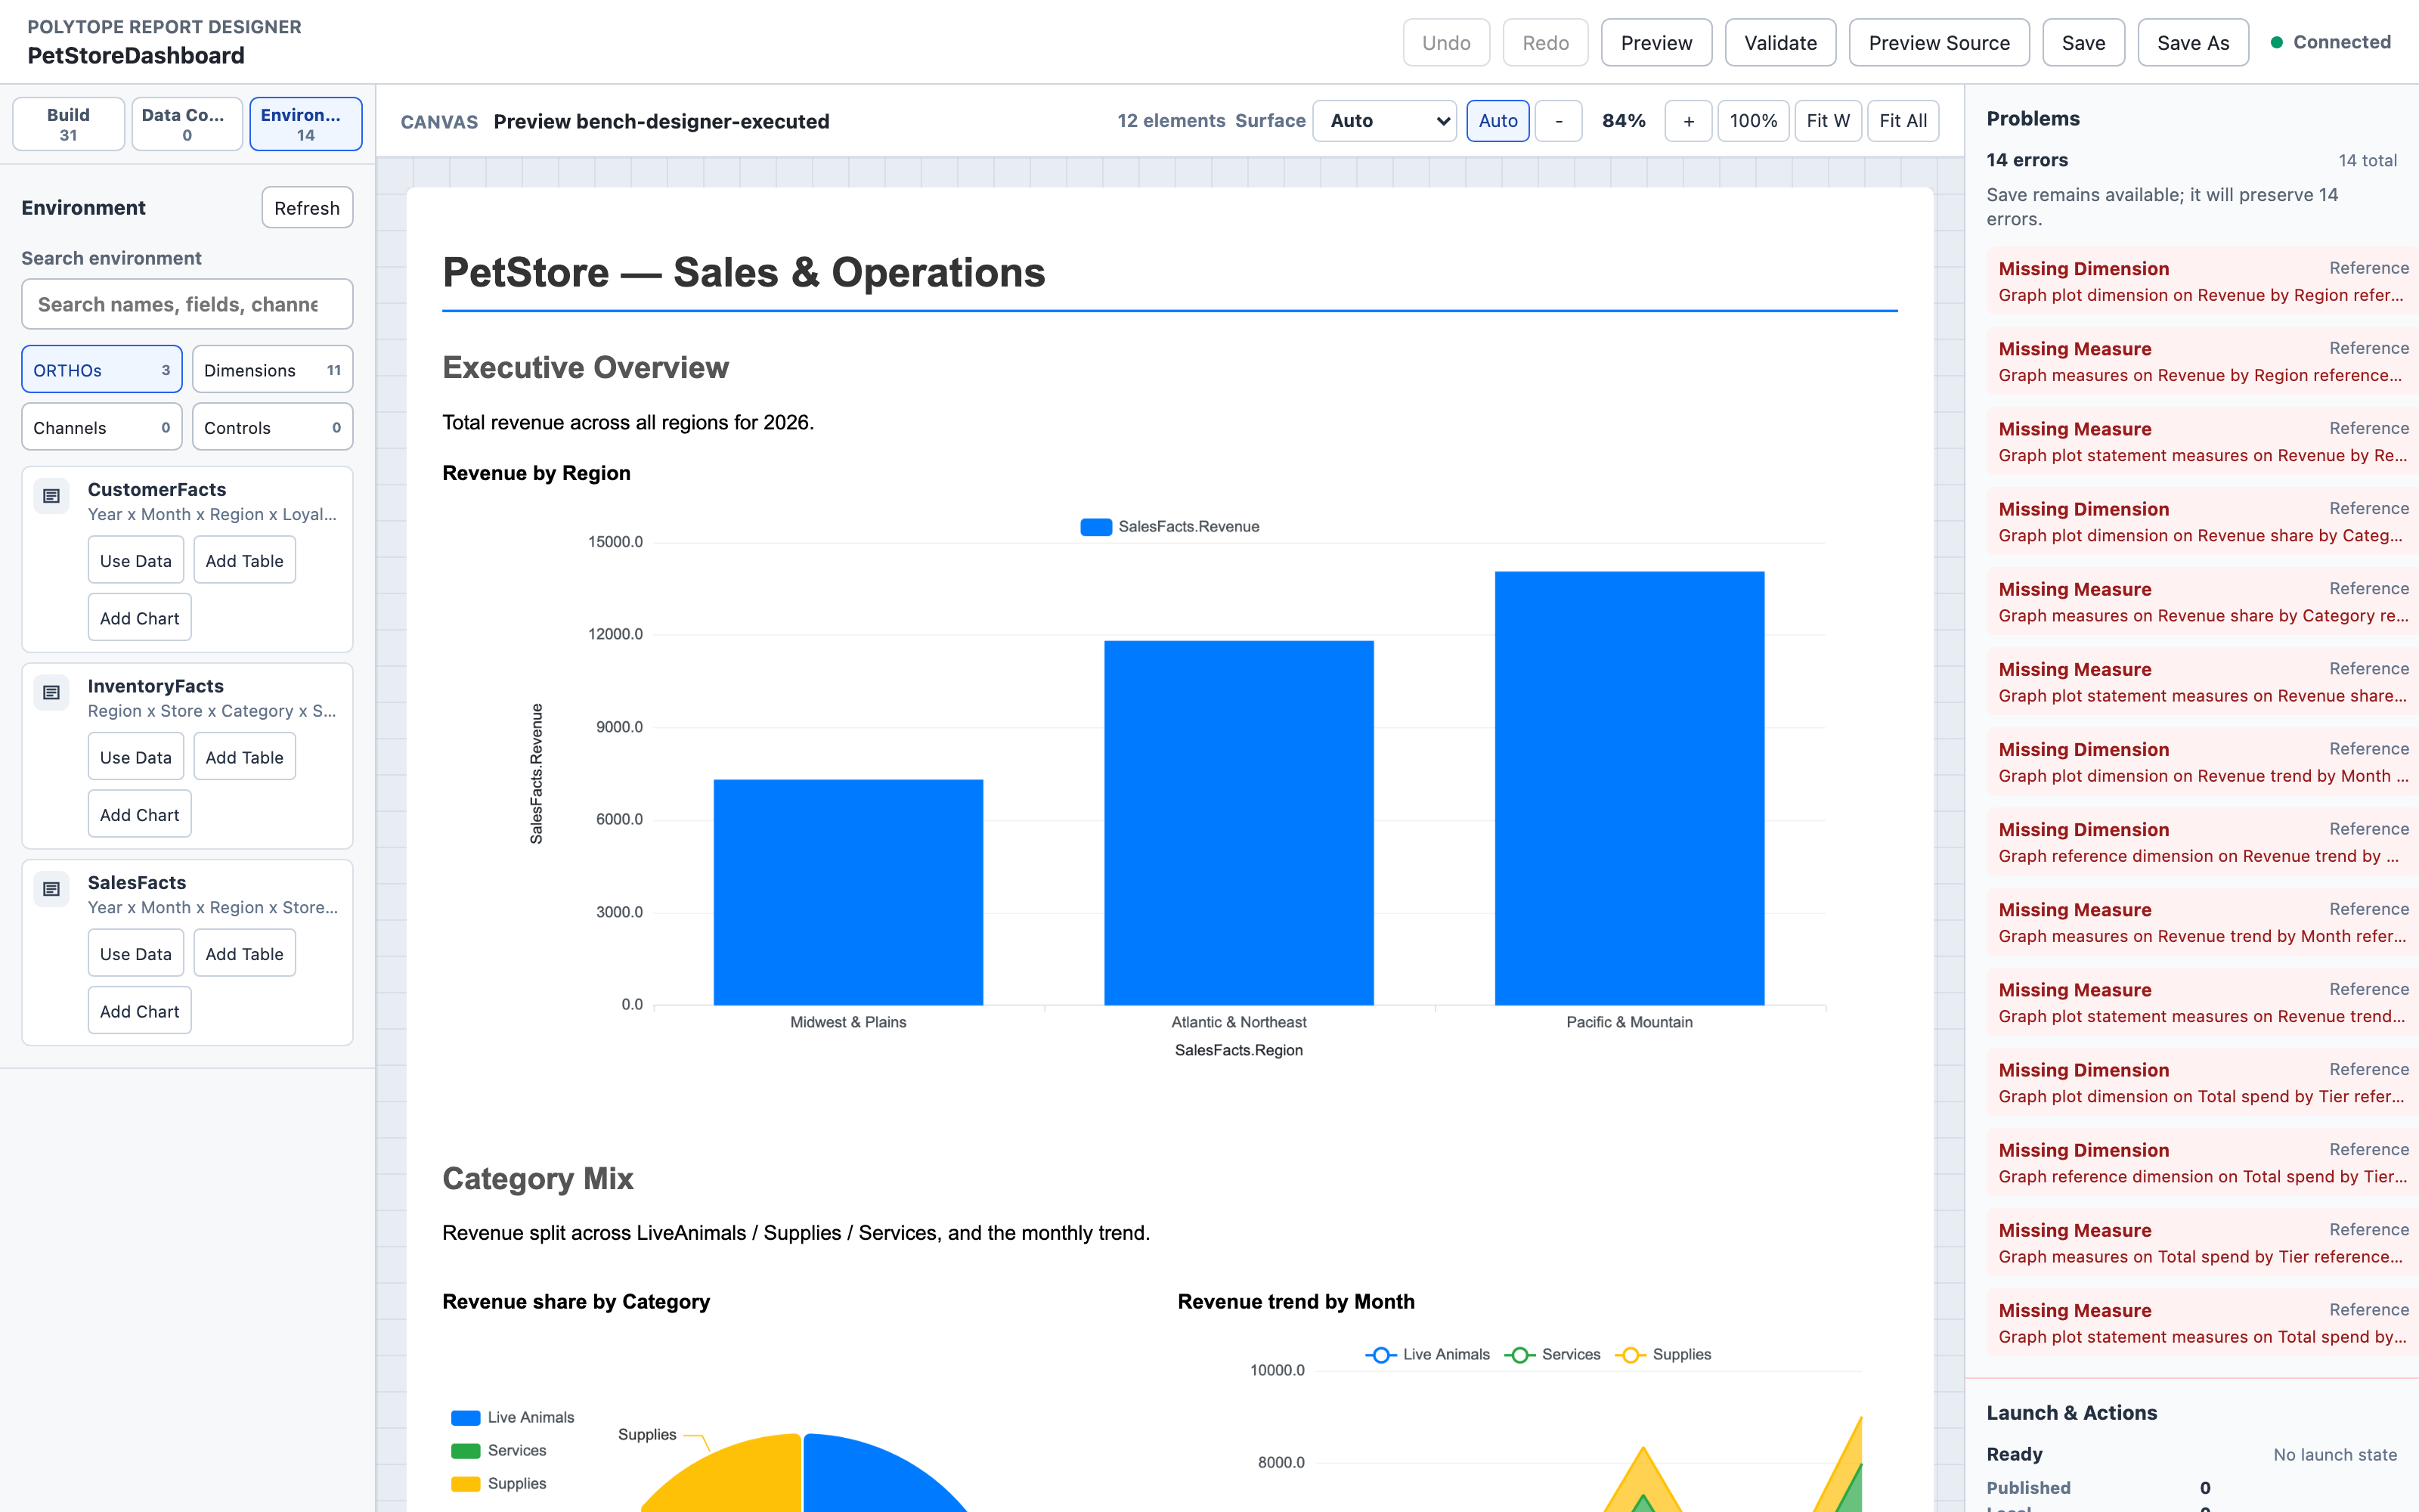The width and height of the screenshot is (2419, 1512).
Task: Click Add Table for CustomerFacts
Action: (245, 561)
